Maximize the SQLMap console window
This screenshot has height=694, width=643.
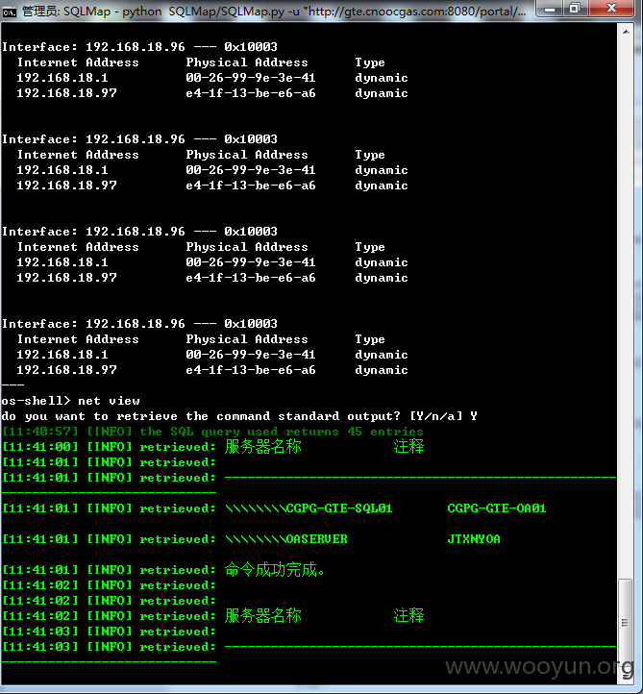[x=575, y=9]
